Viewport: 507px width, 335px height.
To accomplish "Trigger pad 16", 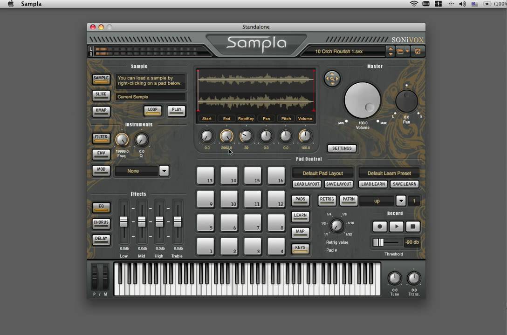I will click(276, 175).
